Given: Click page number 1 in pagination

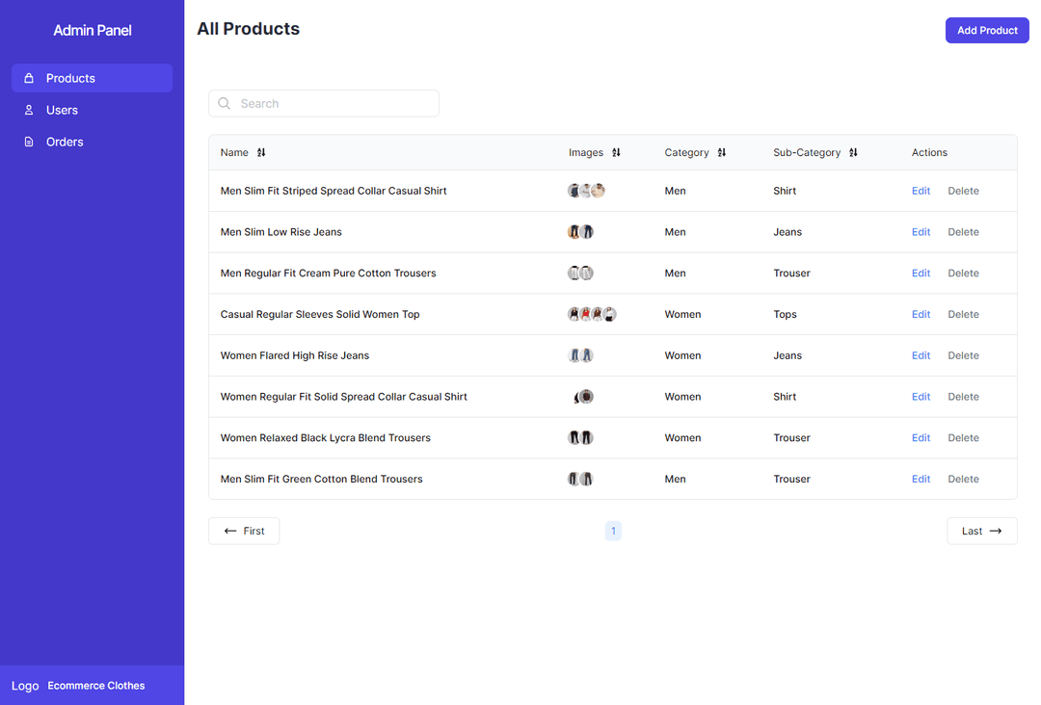Looking at the screenshot, I should [613, 531].
